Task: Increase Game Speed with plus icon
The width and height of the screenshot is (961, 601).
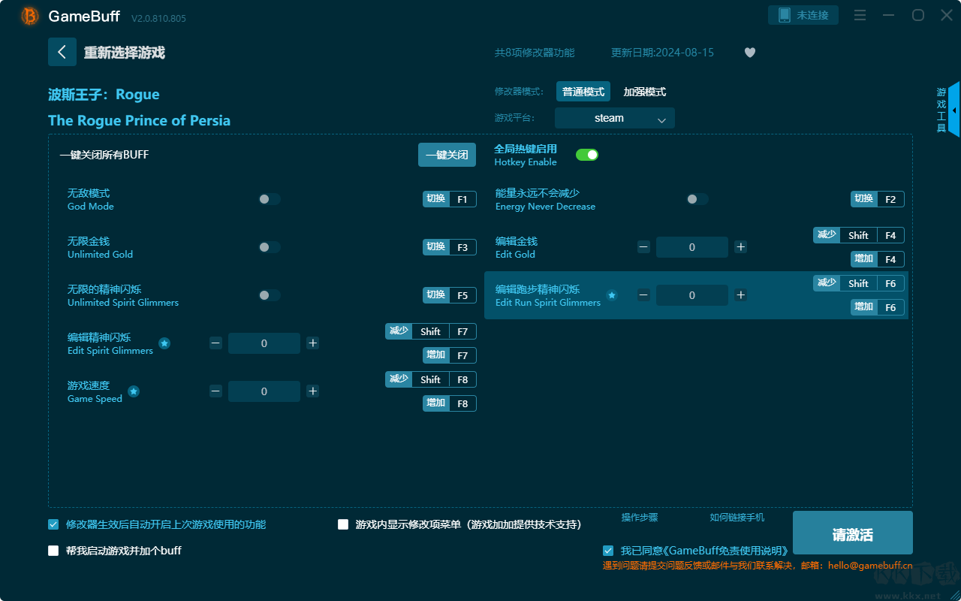Action: (x=312, y=391)
